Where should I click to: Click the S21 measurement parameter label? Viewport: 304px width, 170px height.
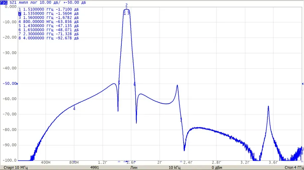[13, 3]
